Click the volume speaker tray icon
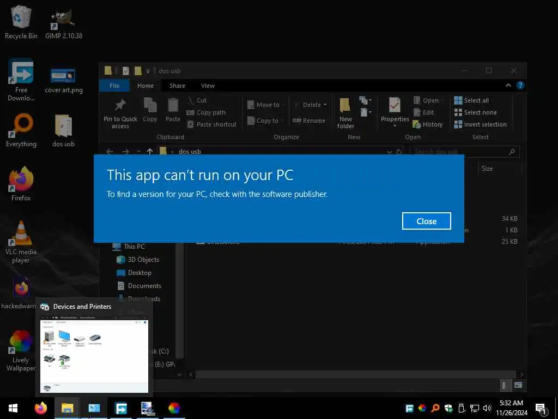The image size is (558, 419). tap(487, 408)
